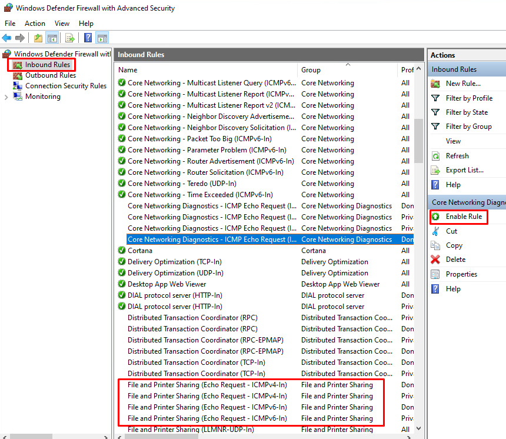Toggle the Show/Hide Action Pane icon
The image size is (506, 439).
[x=102, y=38]
